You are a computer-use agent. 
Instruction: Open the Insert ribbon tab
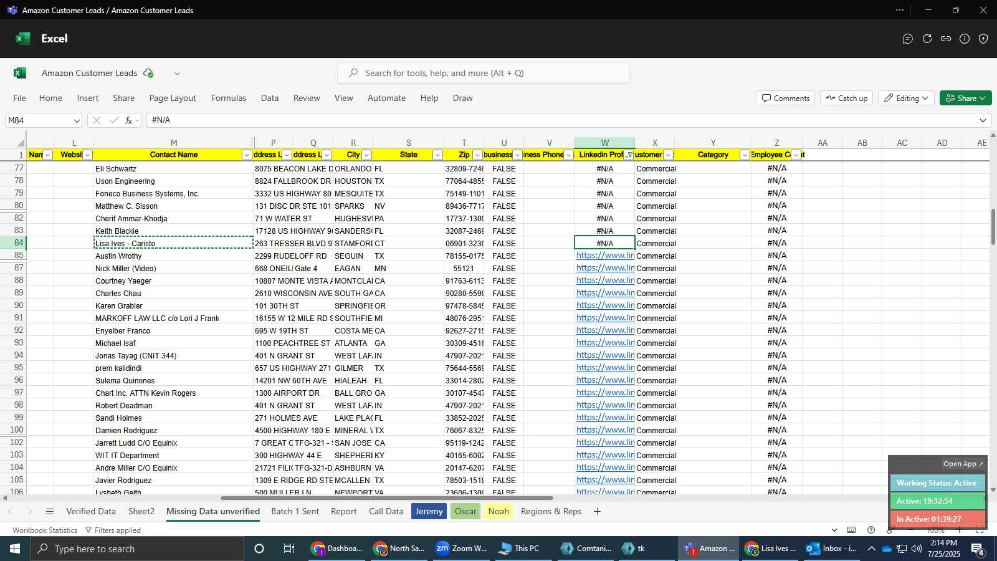tap(88, 98)
